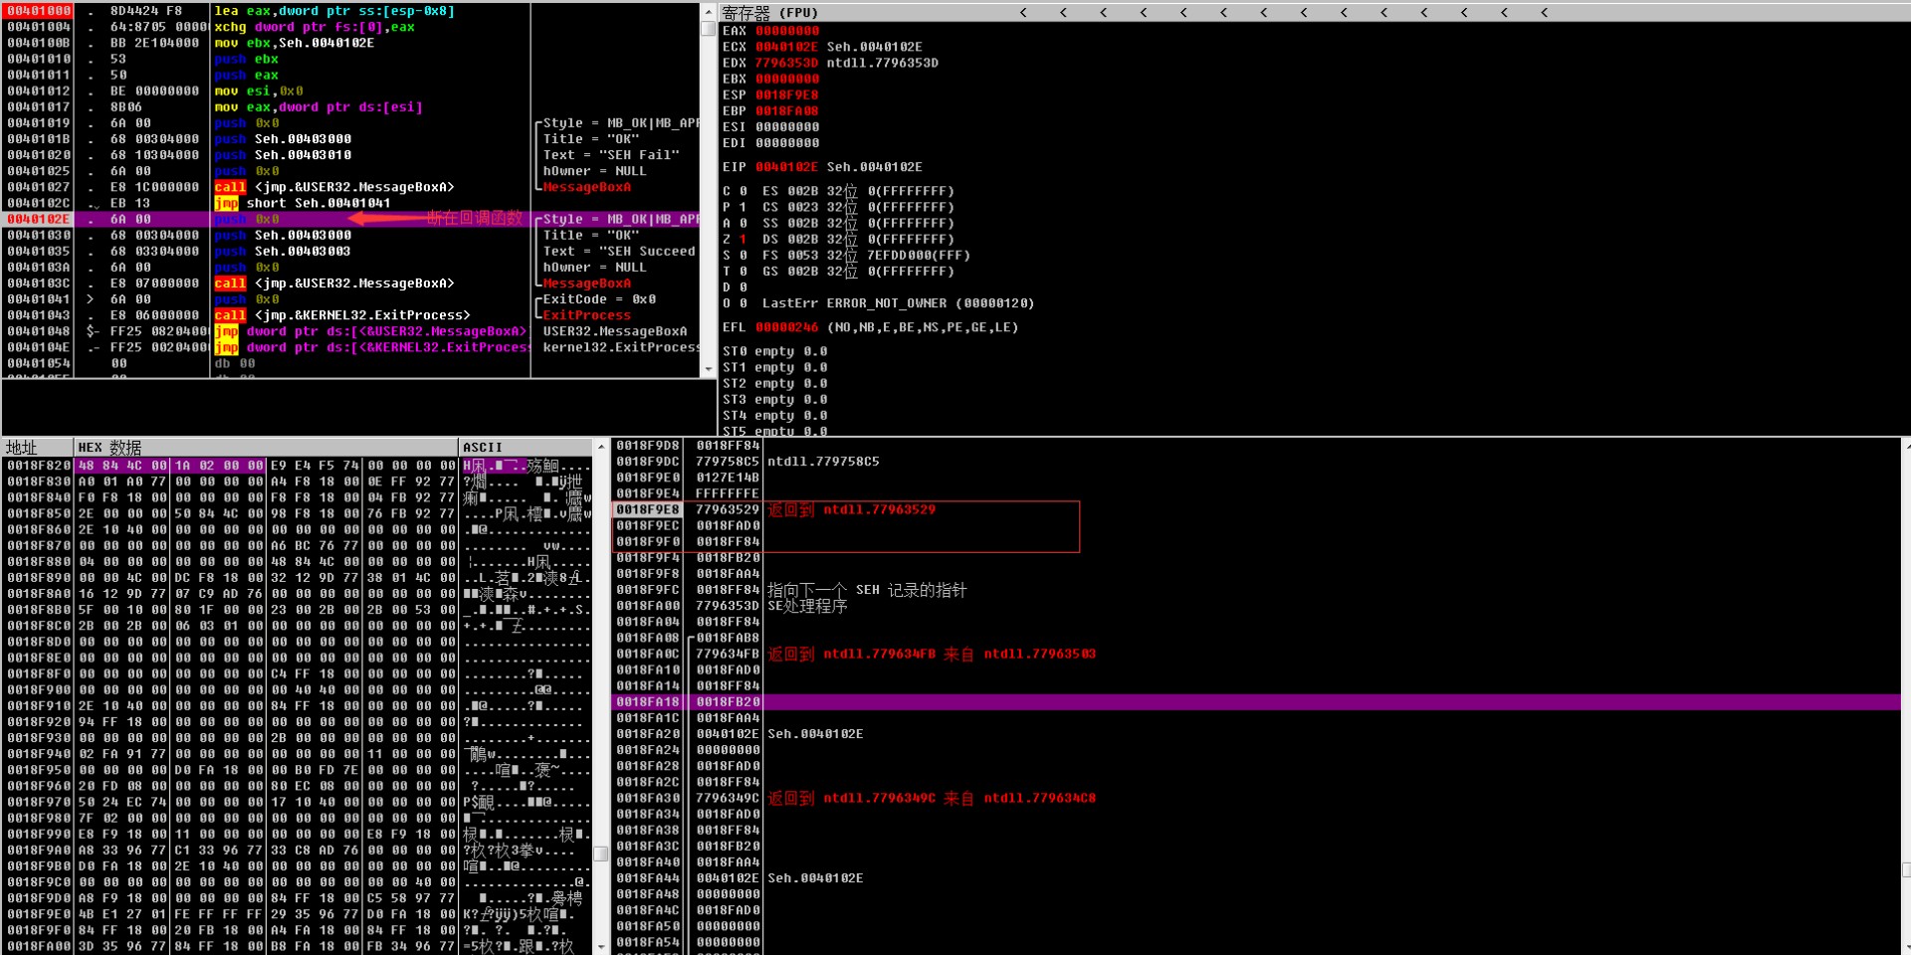The image size is (1911, 955).
Task: Select the ESP register value 0018F9E8
Action: [787, 95]
